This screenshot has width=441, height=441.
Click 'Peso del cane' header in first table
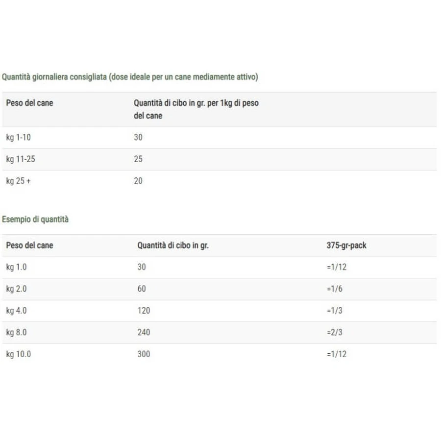coord(29,103)
